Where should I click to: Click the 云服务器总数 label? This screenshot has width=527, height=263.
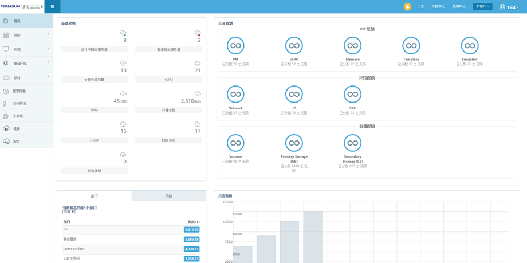click(95, 80)
